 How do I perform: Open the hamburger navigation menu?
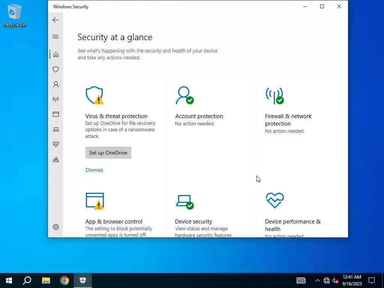pos(55,36)
